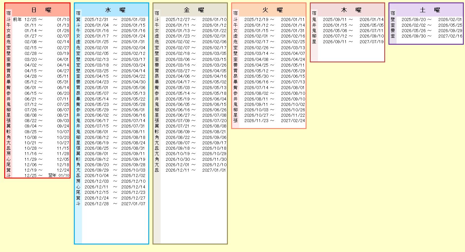Screen dimensions: 465x252
Task: Click end date 2027/01/07 in 水曜 table
Action: (x=133, y=204)
